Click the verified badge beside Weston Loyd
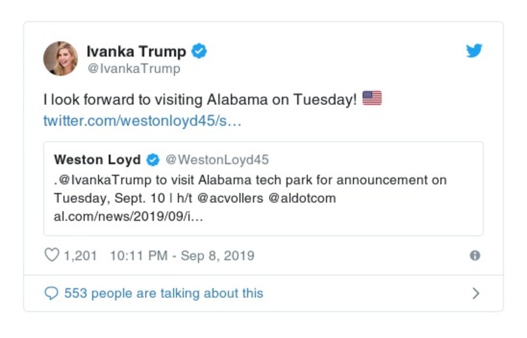 point(152,160)
